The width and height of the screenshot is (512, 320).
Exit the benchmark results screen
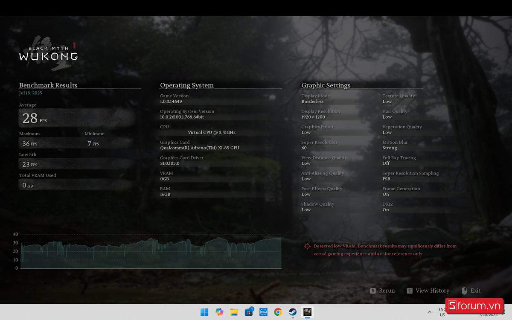click(471, 291)
